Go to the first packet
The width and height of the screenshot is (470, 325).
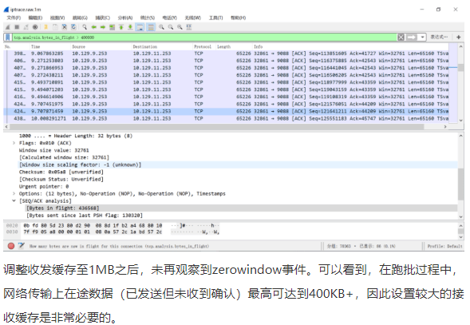121,27
